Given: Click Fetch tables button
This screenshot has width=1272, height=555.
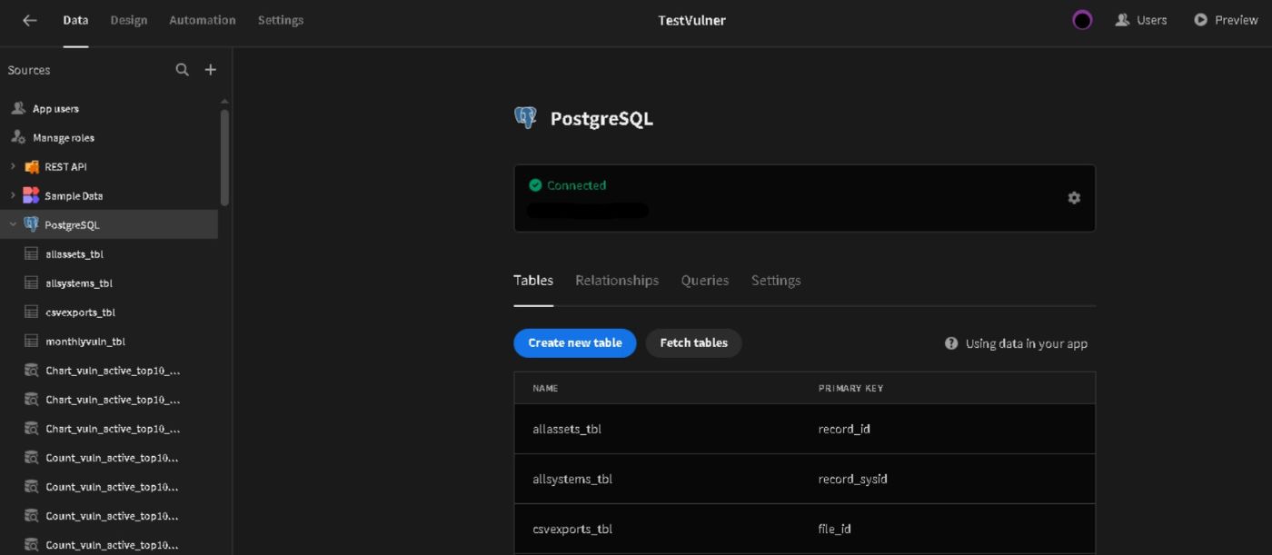Looking at the screenshot, I should 694,343.
